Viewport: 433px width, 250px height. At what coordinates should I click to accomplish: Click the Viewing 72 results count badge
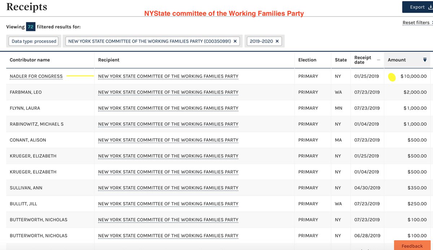30,27
